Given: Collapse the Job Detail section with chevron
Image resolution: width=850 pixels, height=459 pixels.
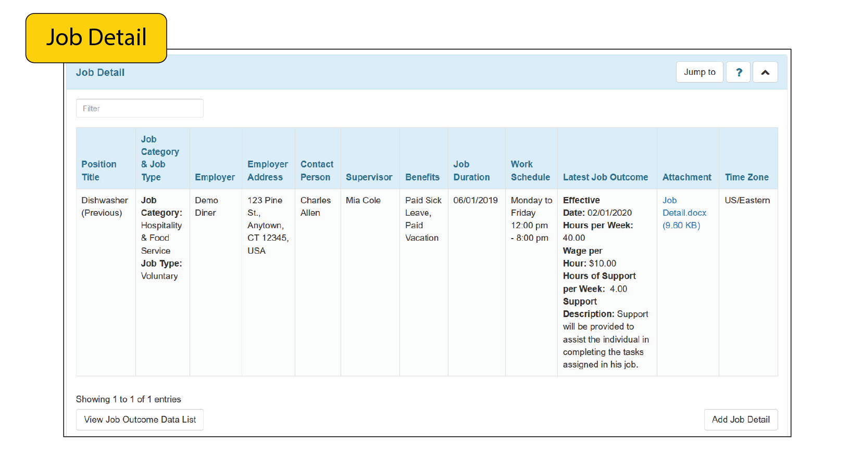Looking at the screenshot, I should (x=765, y=72).
